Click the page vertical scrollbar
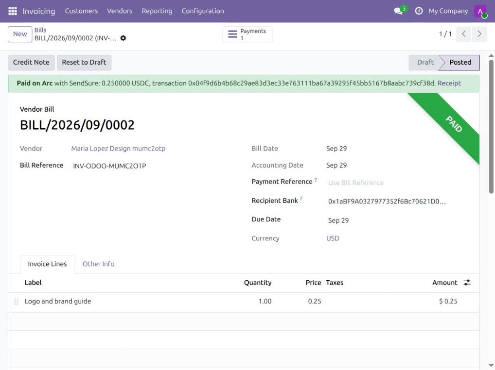 pyautogui.click(x=491, y=126)
